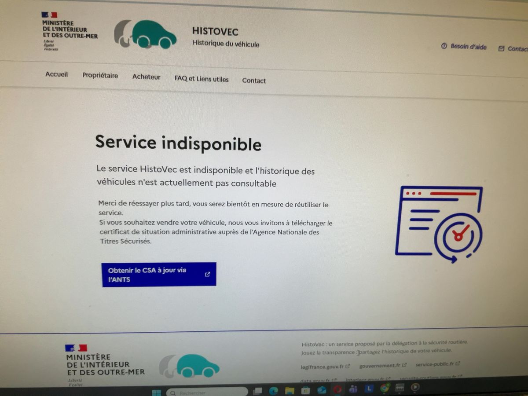Click the HISTOVEC title text in header
This screenshot has width=528, height=396.
tap(215, 31)
